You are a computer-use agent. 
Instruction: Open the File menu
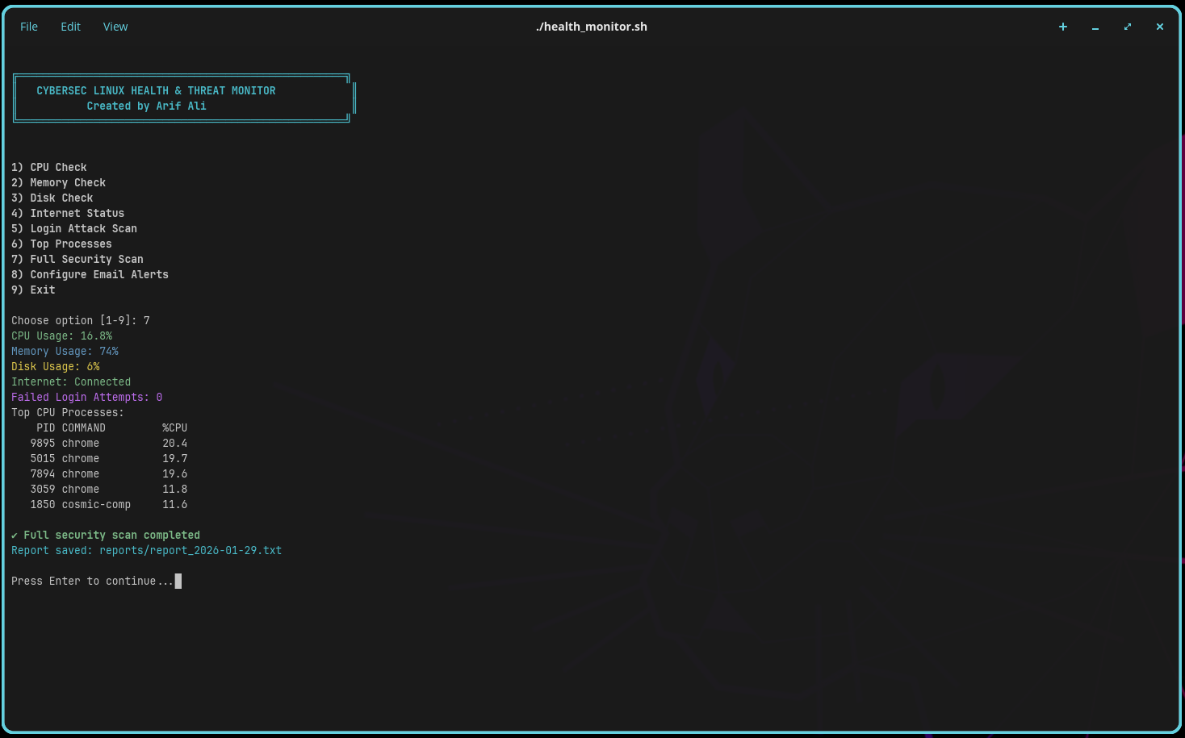(x=29, y=27)
